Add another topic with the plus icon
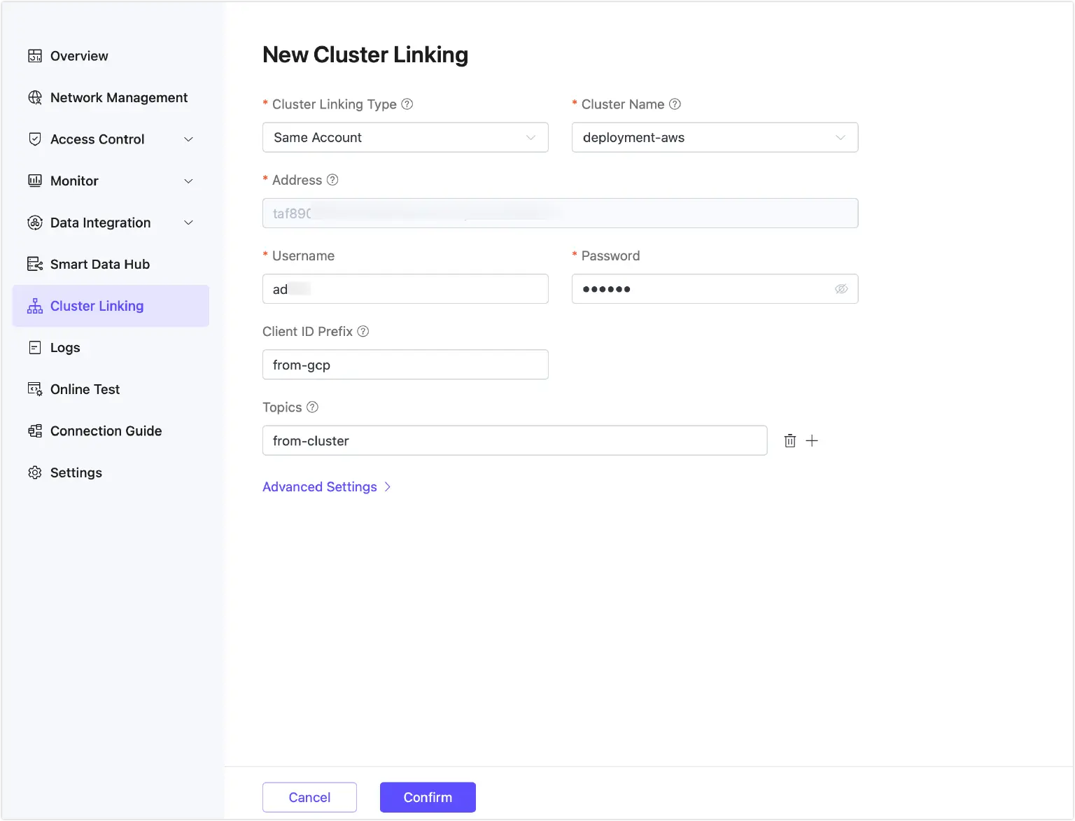The image size is (1075, 821). point(812,441)
